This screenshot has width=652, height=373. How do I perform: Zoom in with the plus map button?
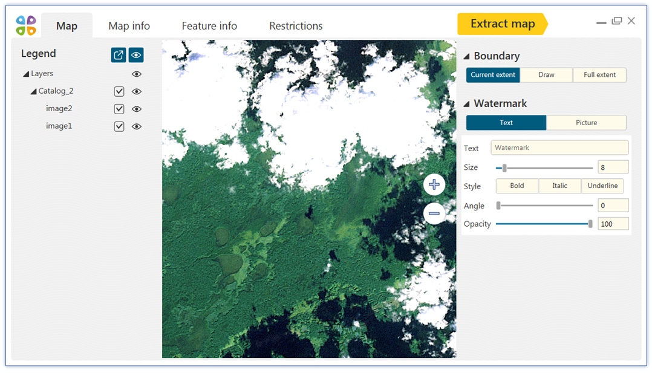pyautogui.click(x=434, y=184)
